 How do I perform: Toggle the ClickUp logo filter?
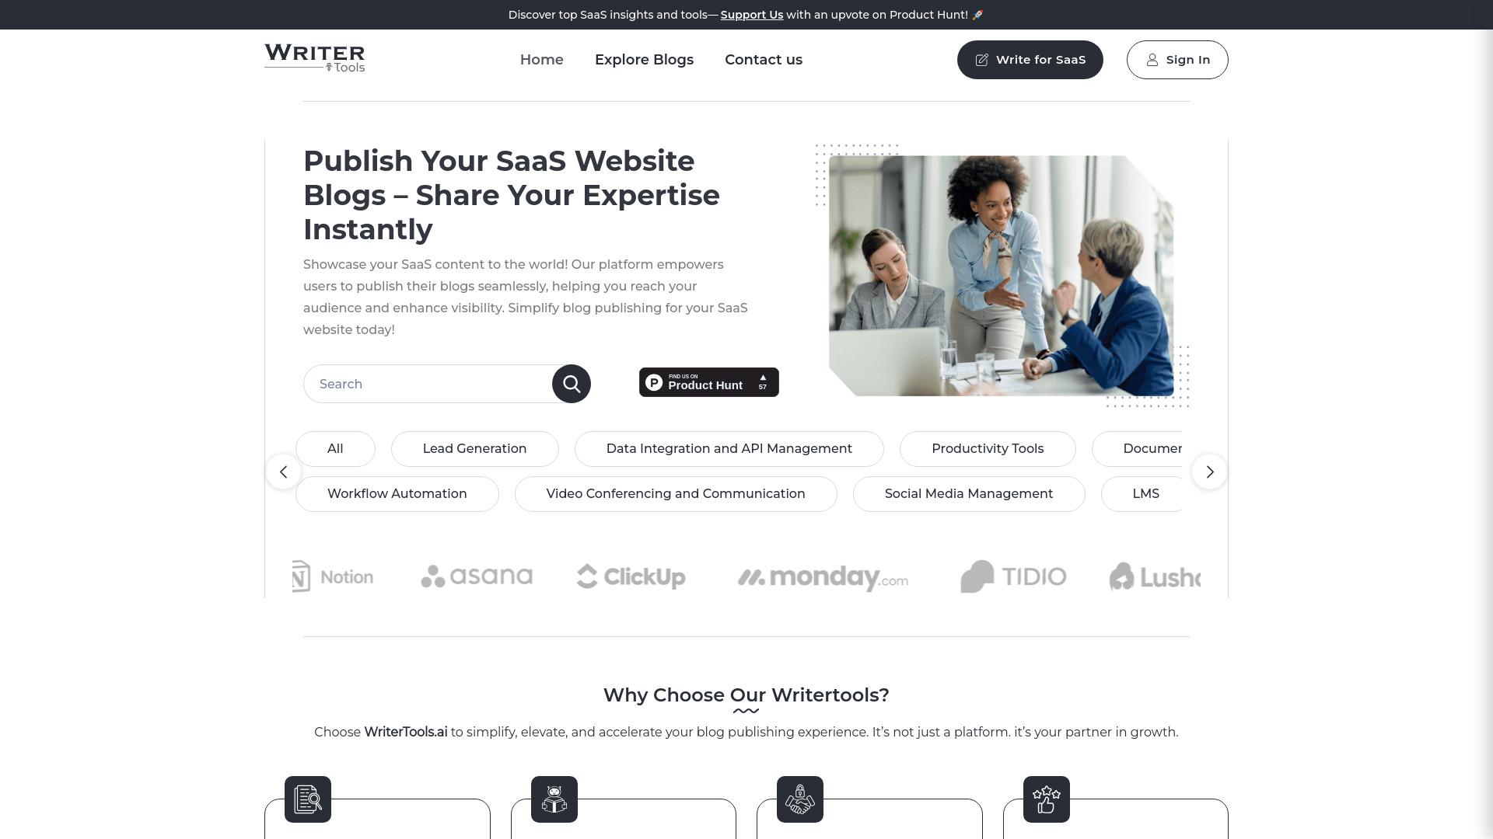coord(630,576)
